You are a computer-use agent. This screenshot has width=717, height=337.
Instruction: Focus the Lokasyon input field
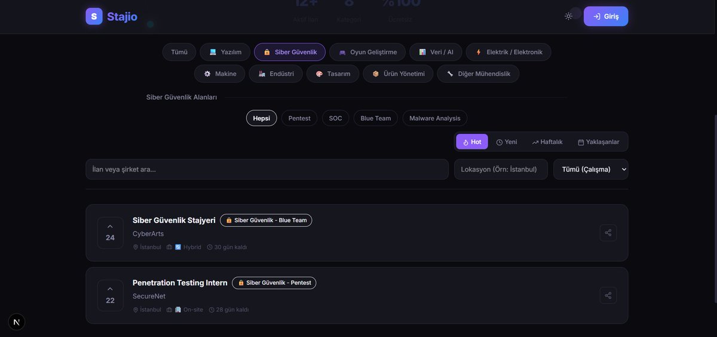(501, 169)
